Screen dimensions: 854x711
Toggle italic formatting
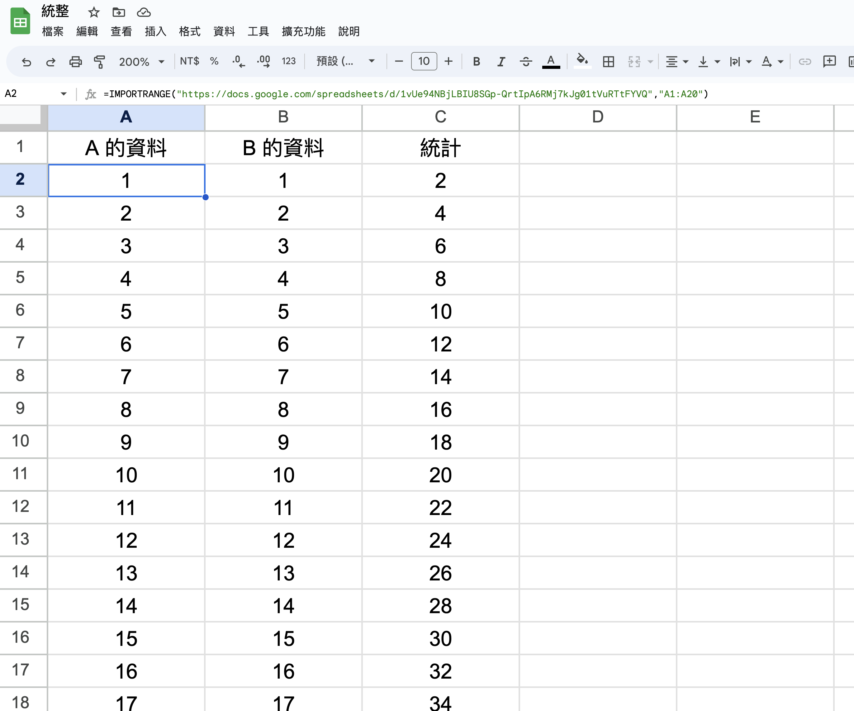501,62
